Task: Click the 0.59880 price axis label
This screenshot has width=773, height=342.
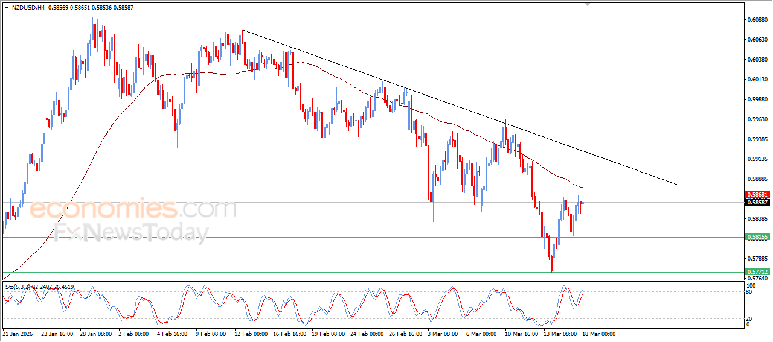Action: [757, 100]
